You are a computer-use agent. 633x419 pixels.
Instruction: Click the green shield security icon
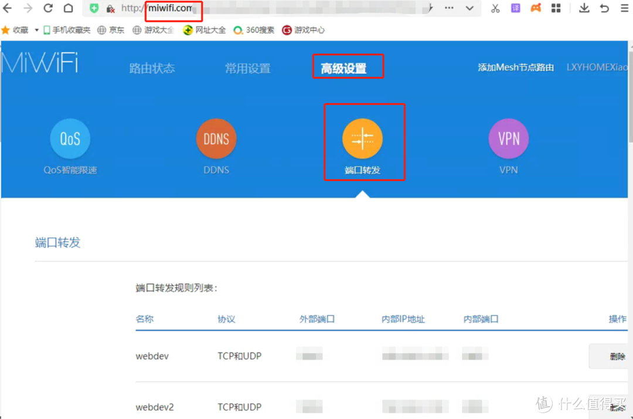click(94, 8)
